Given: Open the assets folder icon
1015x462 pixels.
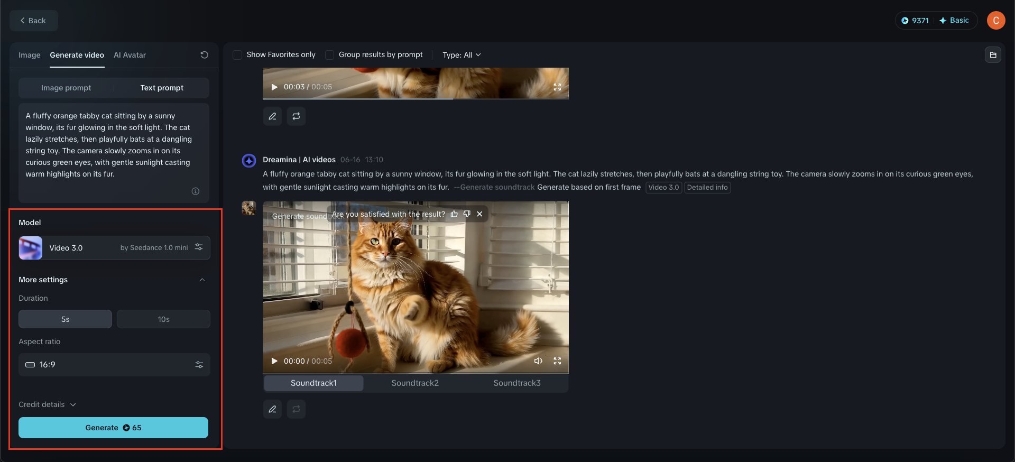Looking at the screenshot, I should (993, 55).
